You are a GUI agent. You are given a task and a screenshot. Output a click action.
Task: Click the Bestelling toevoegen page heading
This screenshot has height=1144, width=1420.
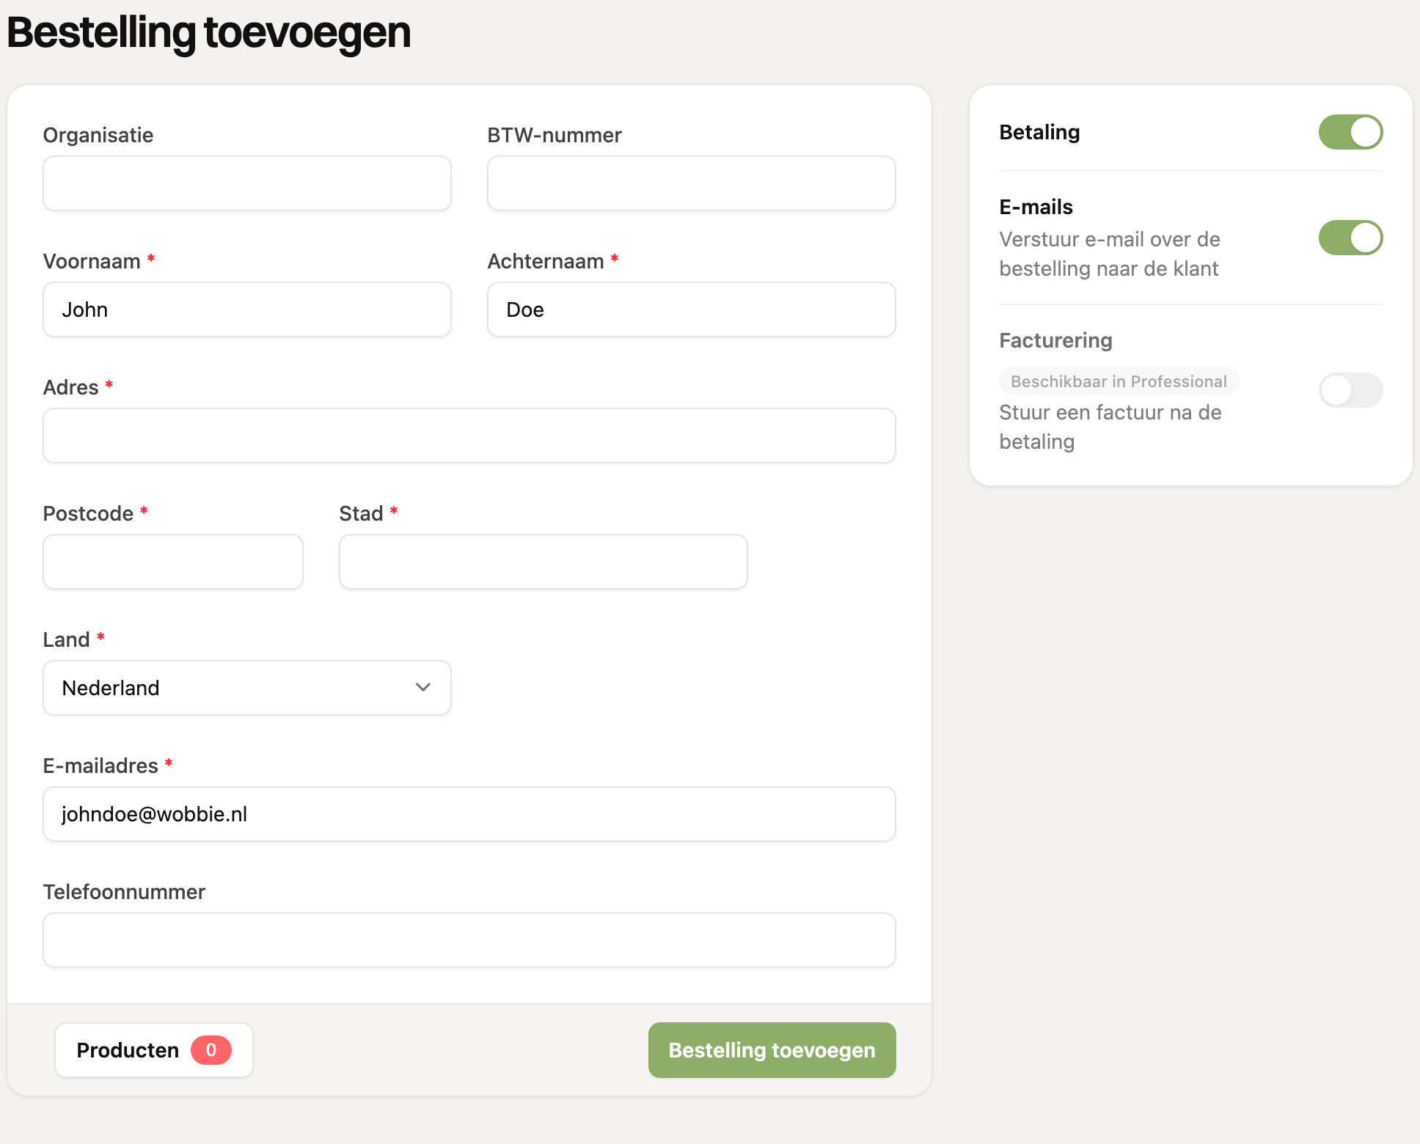[x=209, y=33]
